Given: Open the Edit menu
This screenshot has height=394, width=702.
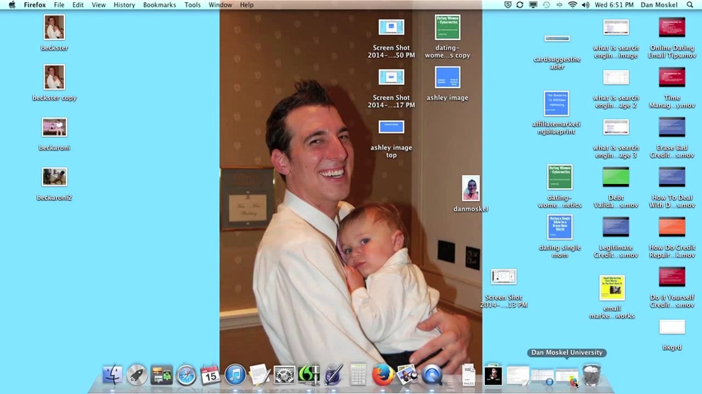Looking at the screenshot, I should [x=78, y=5].
